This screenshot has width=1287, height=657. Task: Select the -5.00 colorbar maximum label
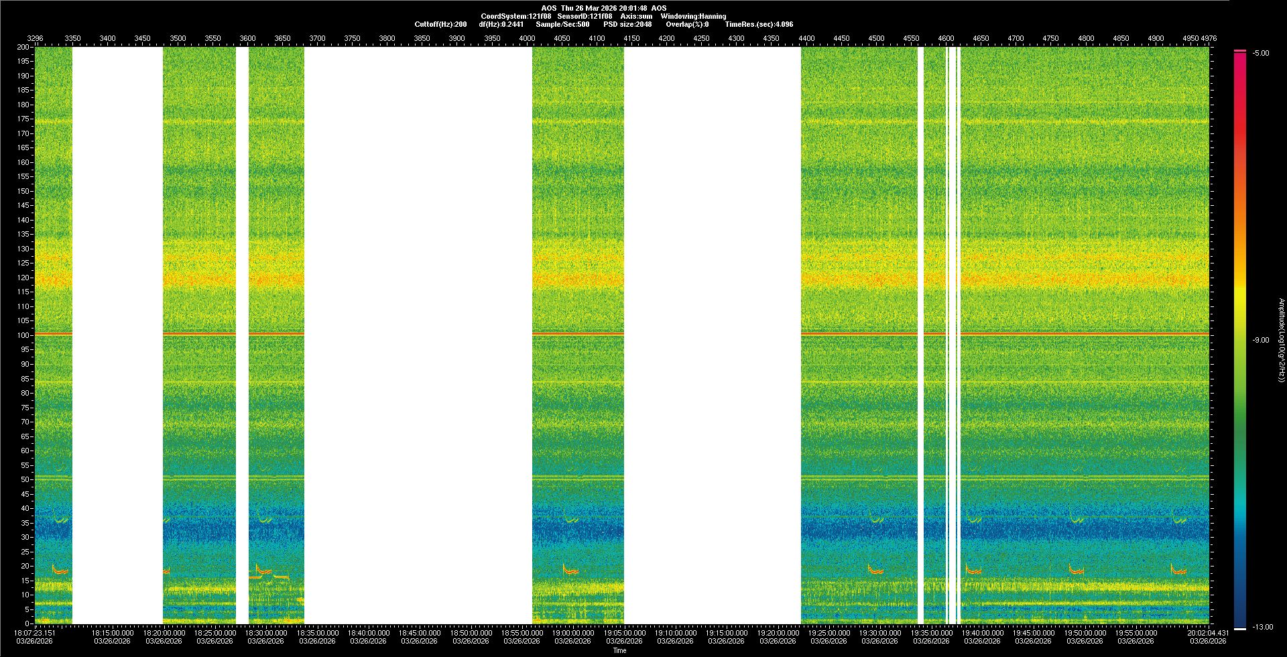click(x=1260, y=54)
